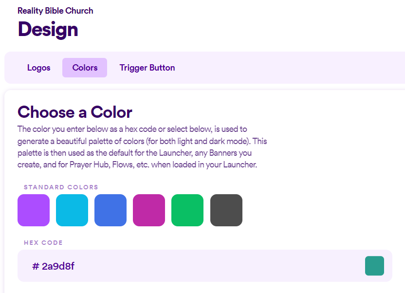Select the dark gray standard color swatch
Image resolution: width=405 pixels, height=293 pixels.
click(x=225, y=210)
